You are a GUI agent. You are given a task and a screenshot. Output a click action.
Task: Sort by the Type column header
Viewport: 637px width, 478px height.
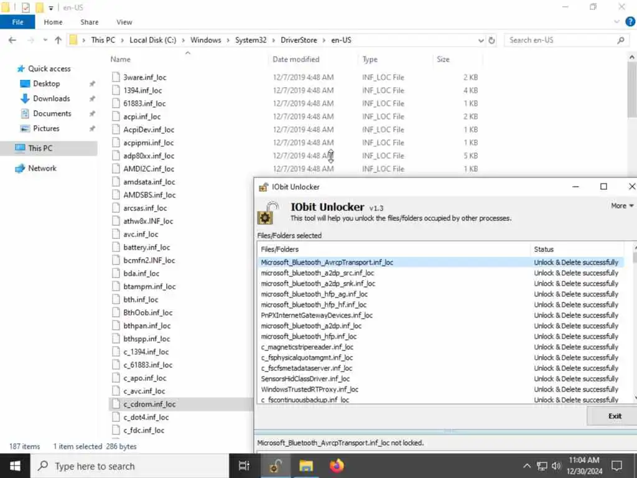click(x=370, y=59)
